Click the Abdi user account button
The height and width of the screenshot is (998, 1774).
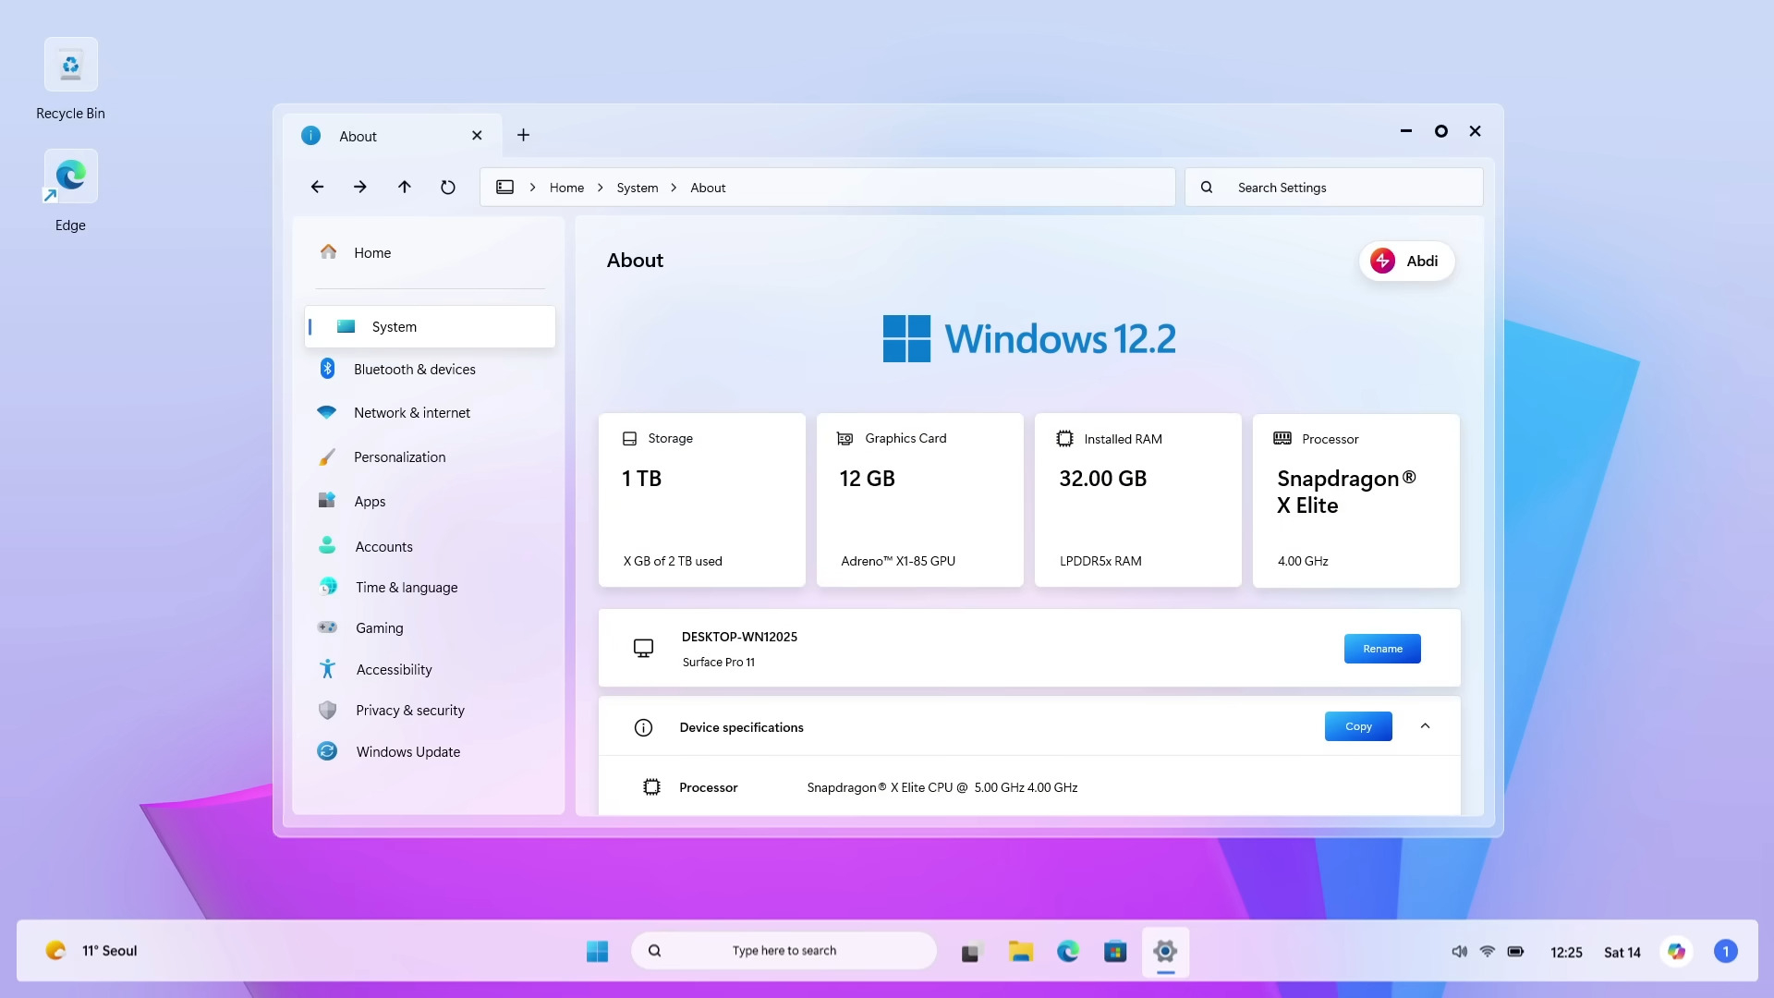point(1405,262)
